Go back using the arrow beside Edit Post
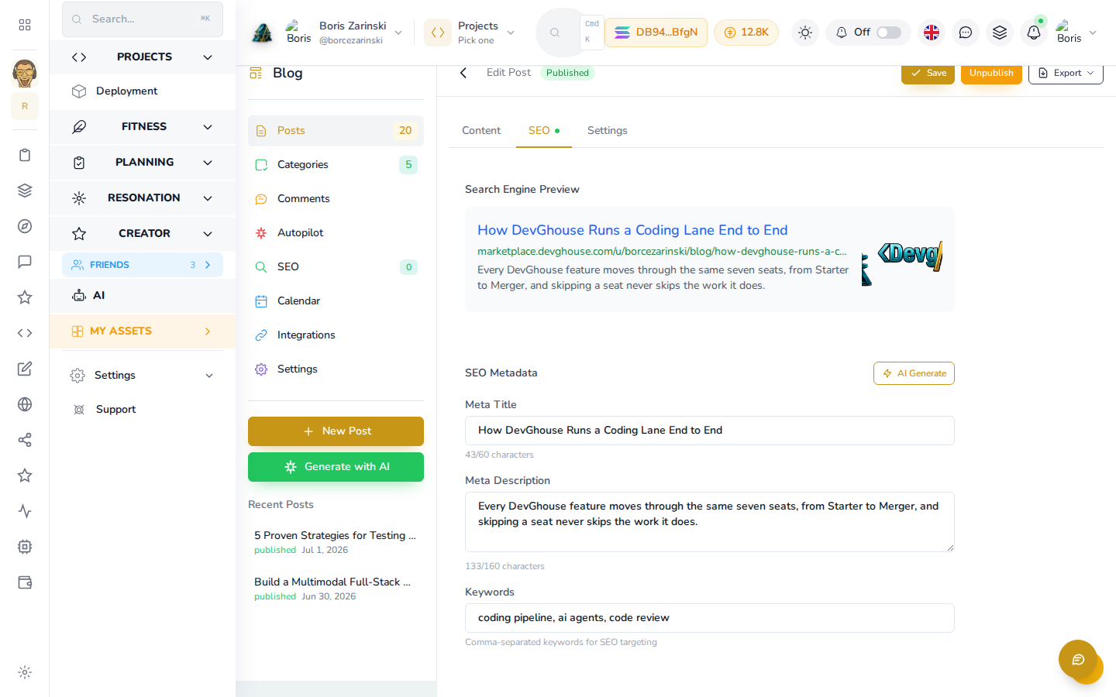1116x697 pixels. click(x=463, y=73)
